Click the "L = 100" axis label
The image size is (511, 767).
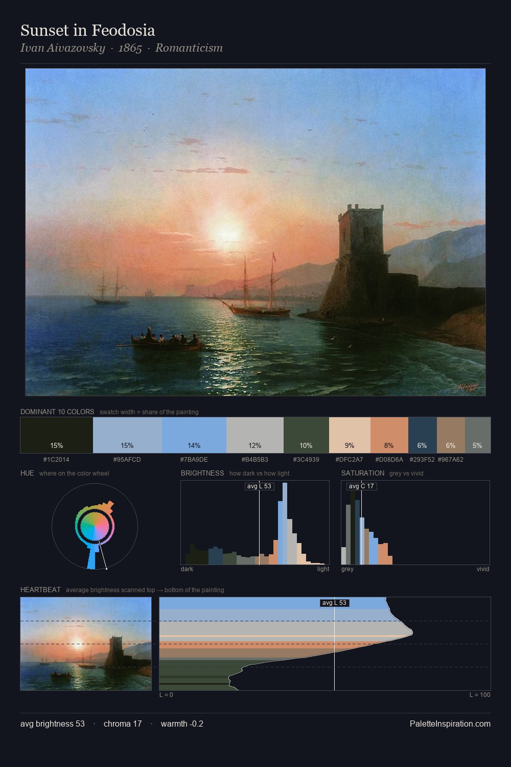pos(480,695)
